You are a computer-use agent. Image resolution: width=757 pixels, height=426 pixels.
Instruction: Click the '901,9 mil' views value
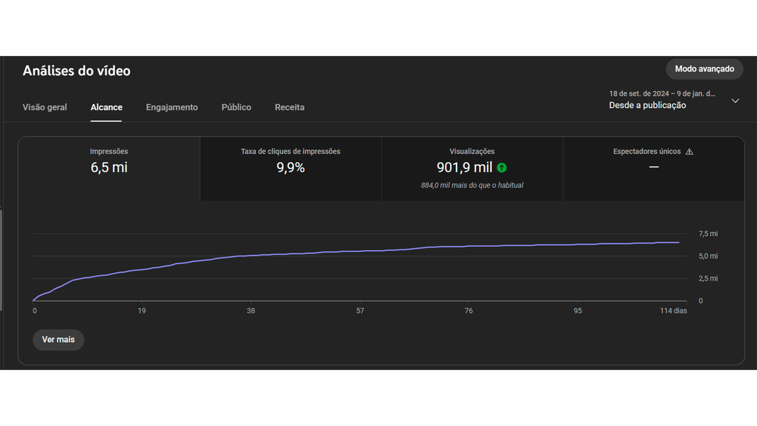click(x=464, y=168)
